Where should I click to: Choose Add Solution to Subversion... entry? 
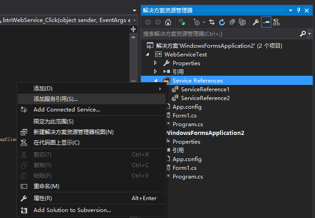coord(92,210)
